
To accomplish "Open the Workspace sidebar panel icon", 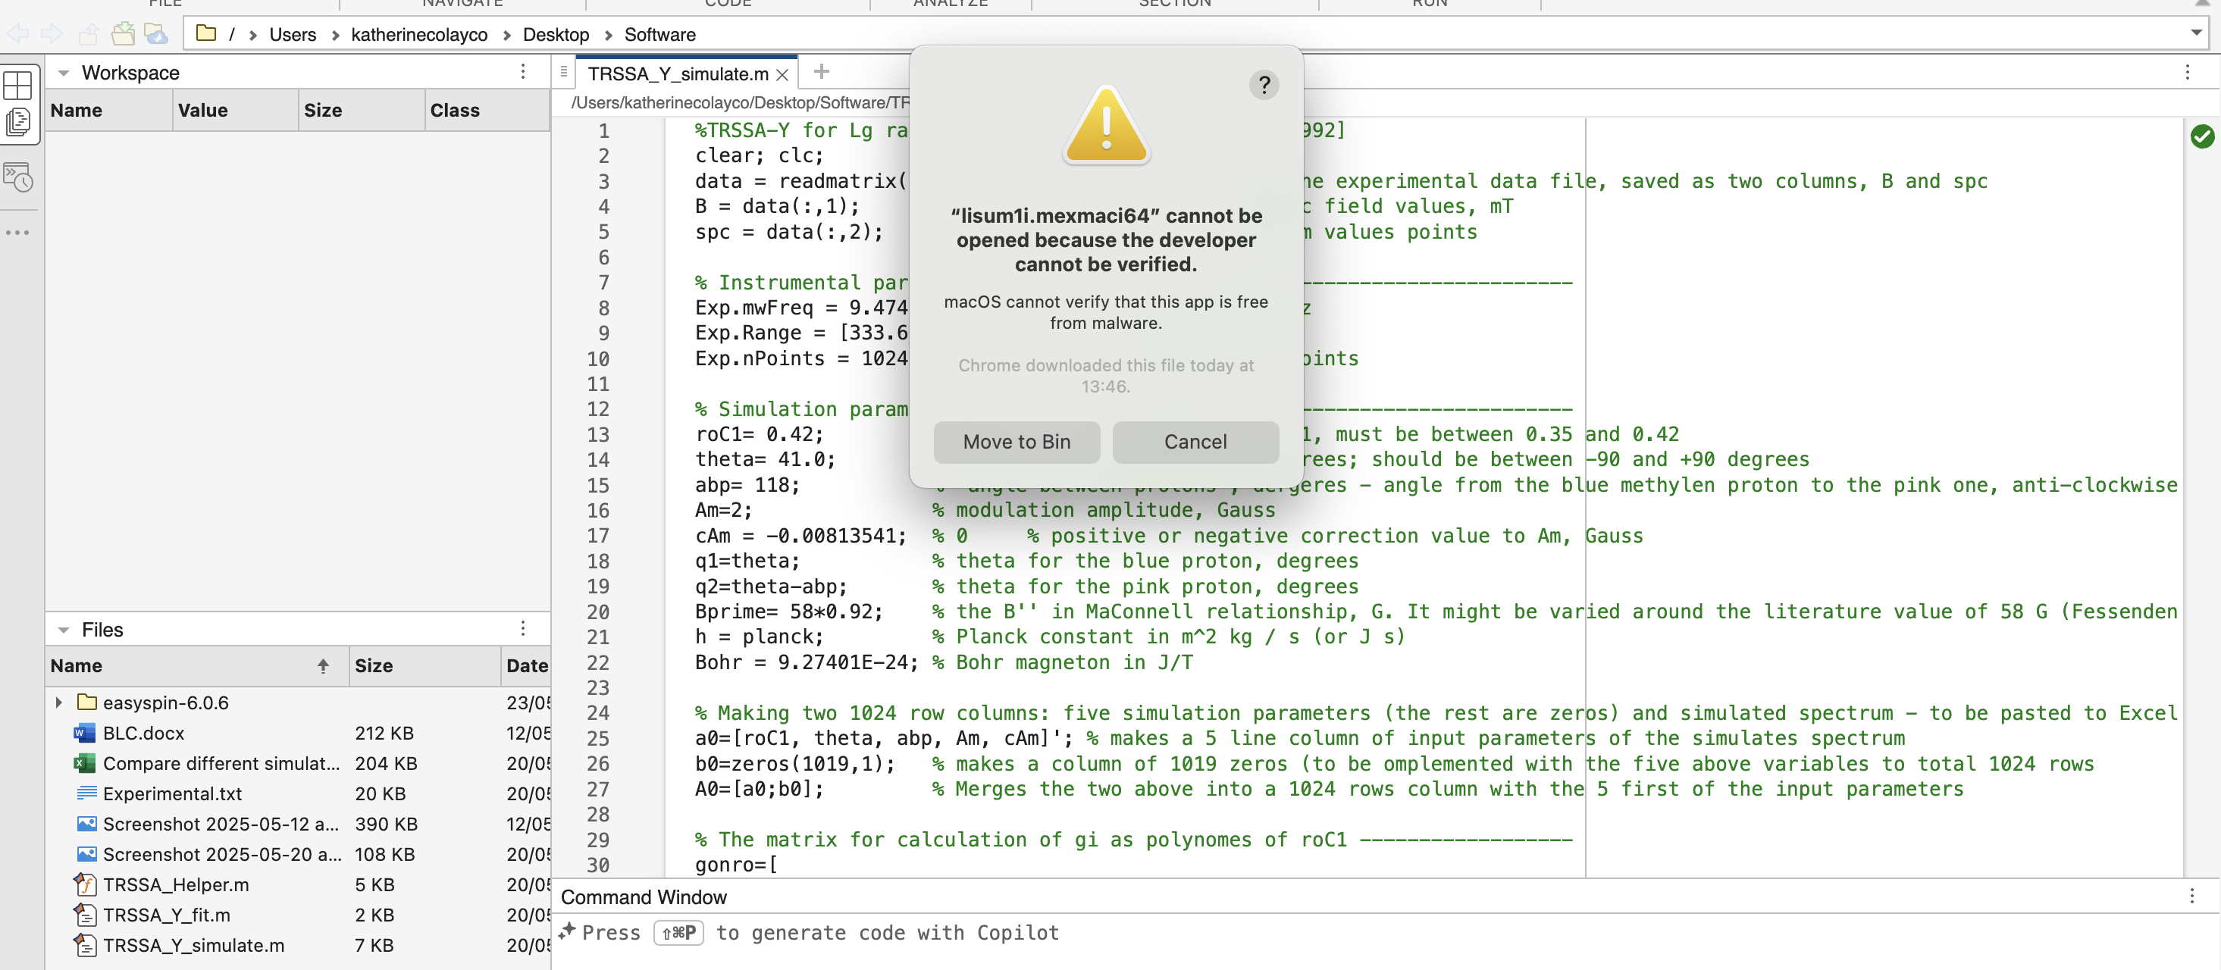I will [18, 86].
